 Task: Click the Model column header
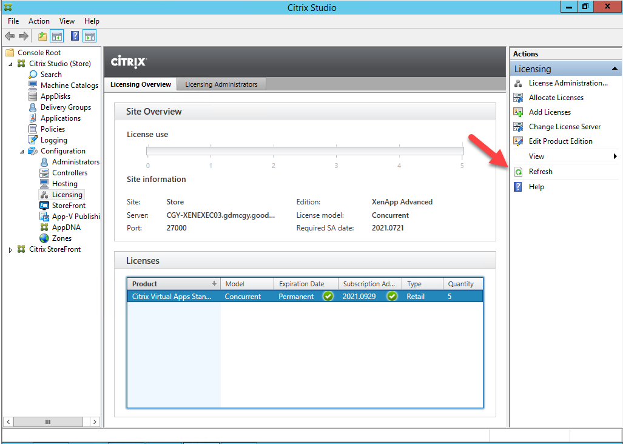tap(247, 284)
